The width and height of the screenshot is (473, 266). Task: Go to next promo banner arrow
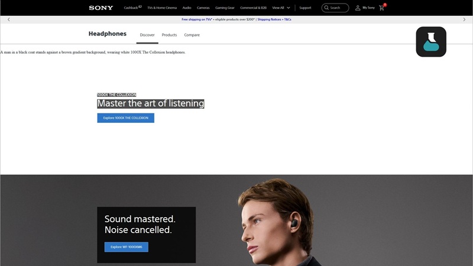(x=464, y=20)
